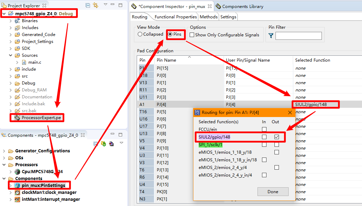Enable Out checkbox for SIUL2/gpio/148
Viewport: 362px width, 206px height.
tap(276, 137)
